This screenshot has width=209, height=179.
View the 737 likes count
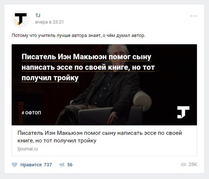click(48, 165)
